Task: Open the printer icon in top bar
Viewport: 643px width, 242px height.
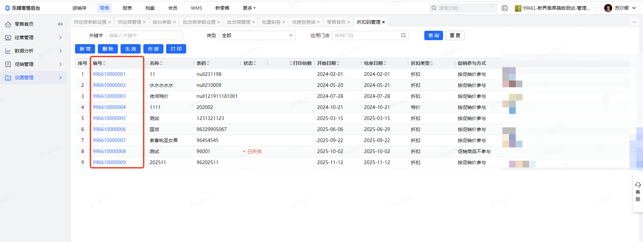Action: (x=505, y=8)
